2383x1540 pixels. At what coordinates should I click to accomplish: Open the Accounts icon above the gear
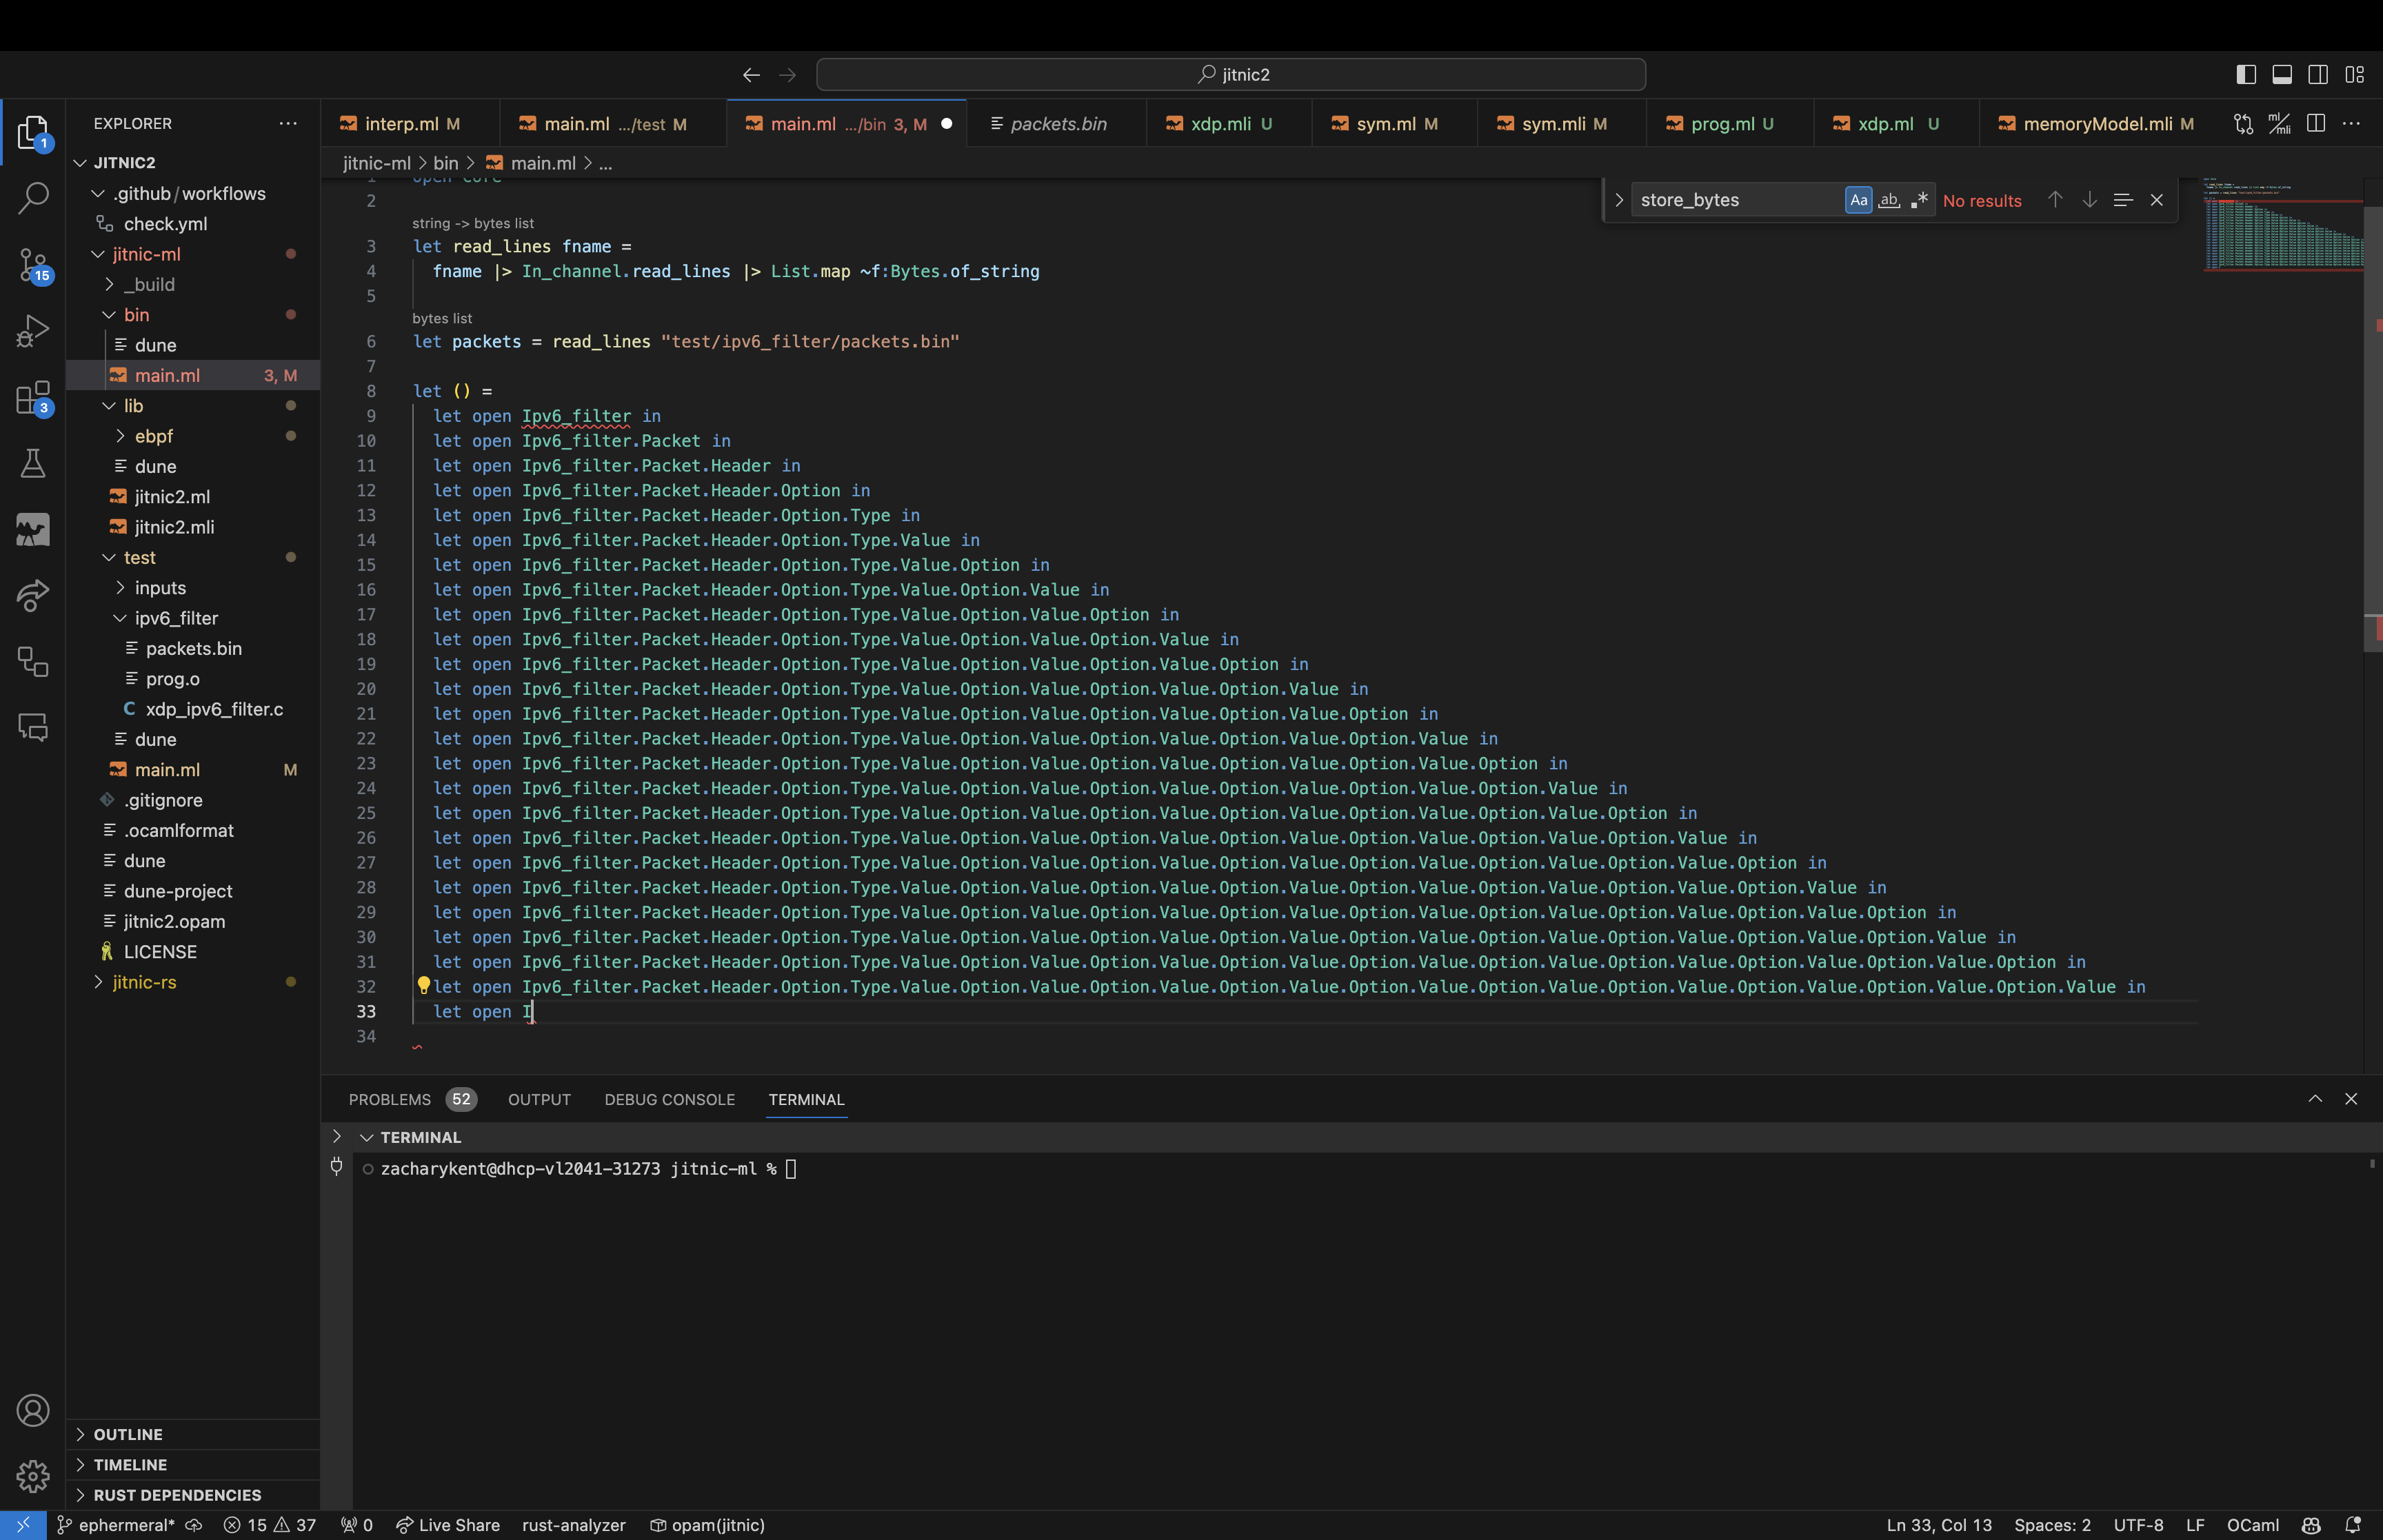(33, 1410)
